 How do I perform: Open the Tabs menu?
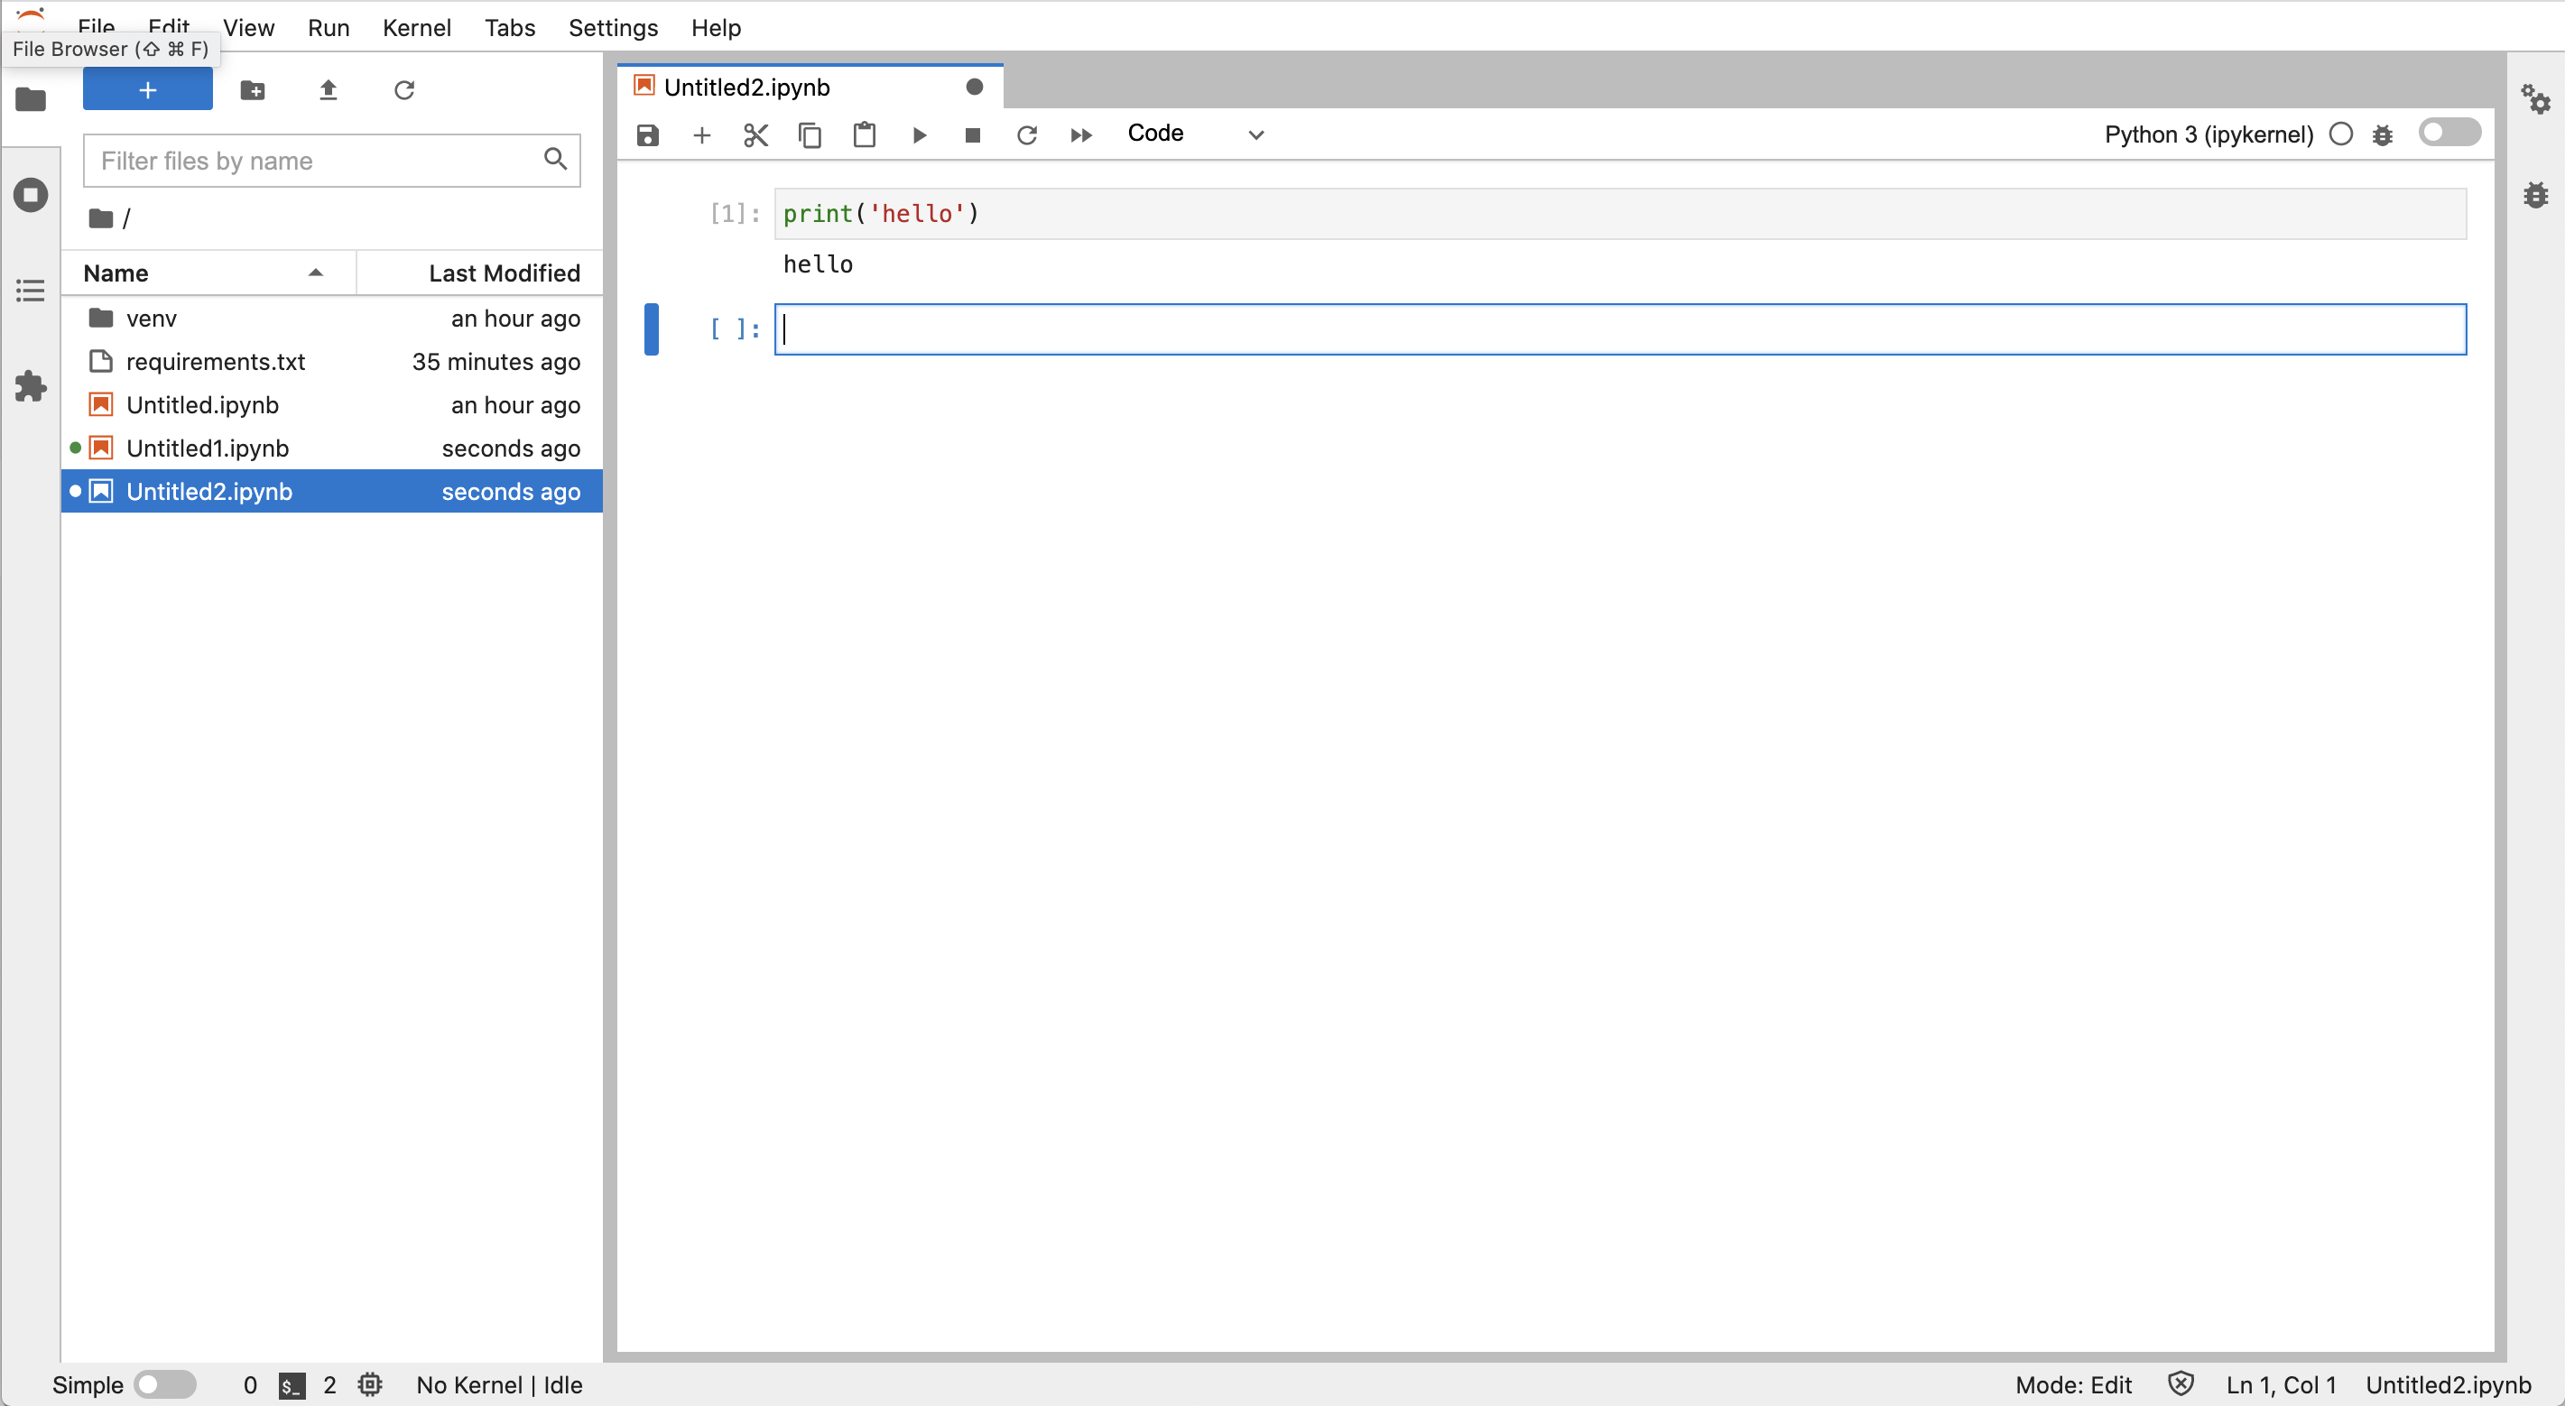[x=510, y=28]
